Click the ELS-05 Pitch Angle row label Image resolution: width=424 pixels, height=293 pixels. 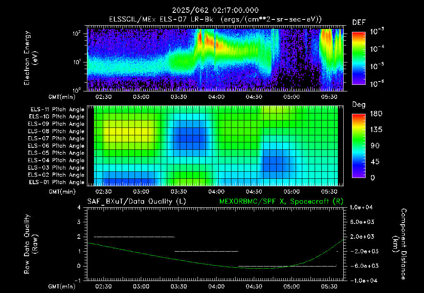coord(56,153)
